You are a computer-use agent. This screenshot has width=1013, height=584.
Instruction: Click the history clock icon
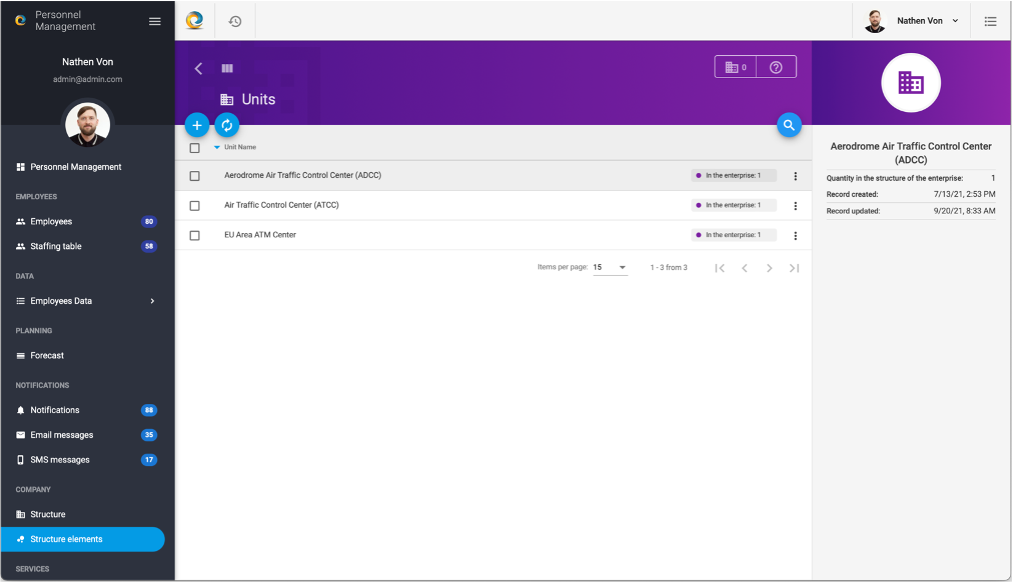point(234,22)
